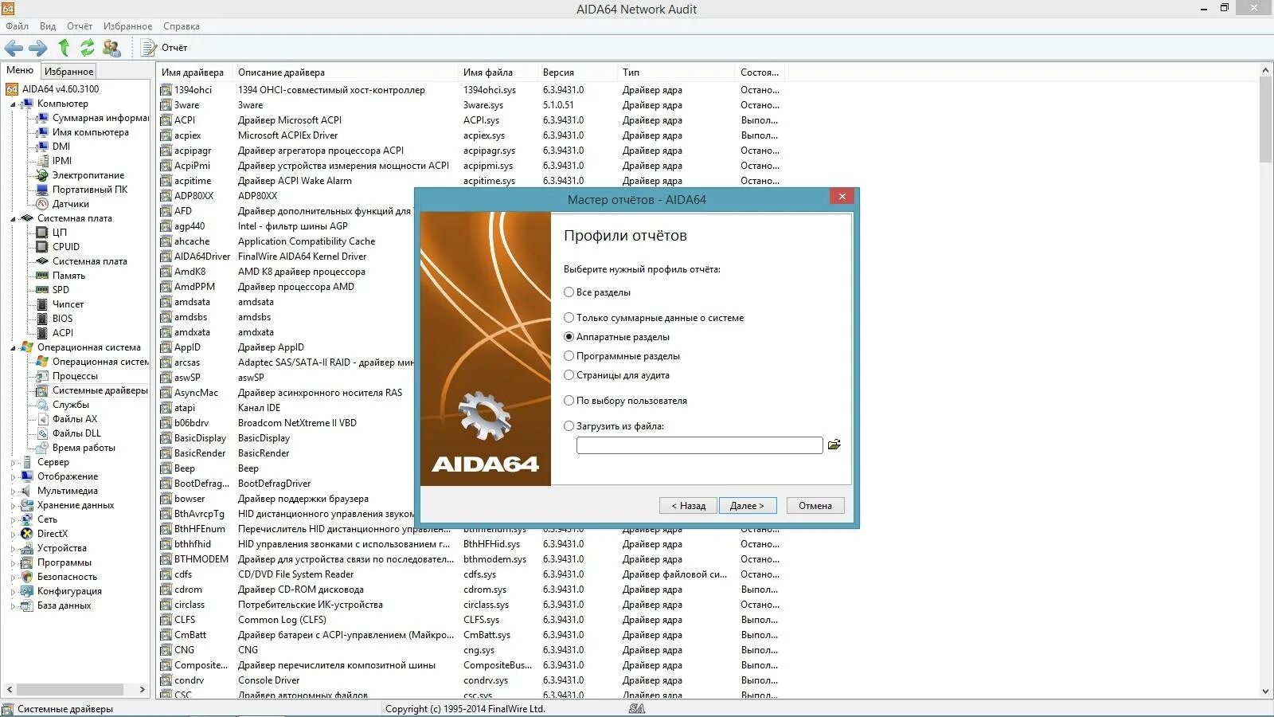Open the Чипсет tree item
Screen dimensions: 1274x717
pyautogui.click(x=68, y=304)
